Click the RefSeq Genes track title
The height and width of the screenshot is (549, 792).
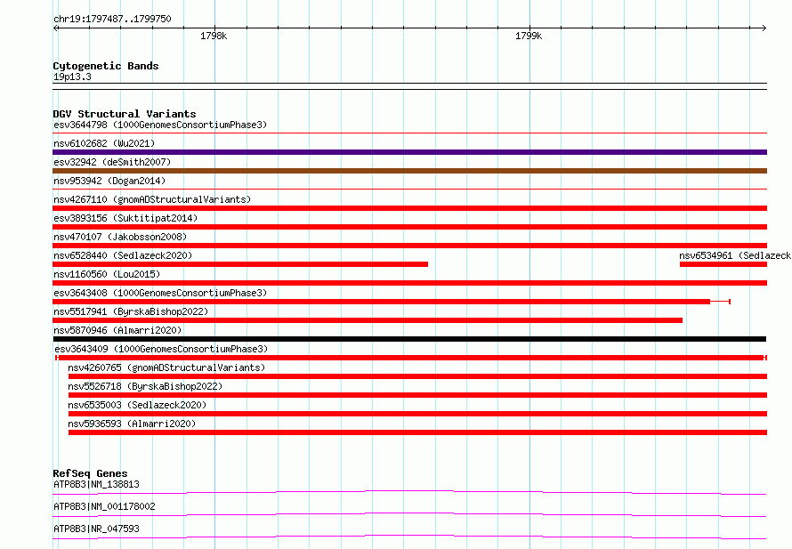[90, 473]
